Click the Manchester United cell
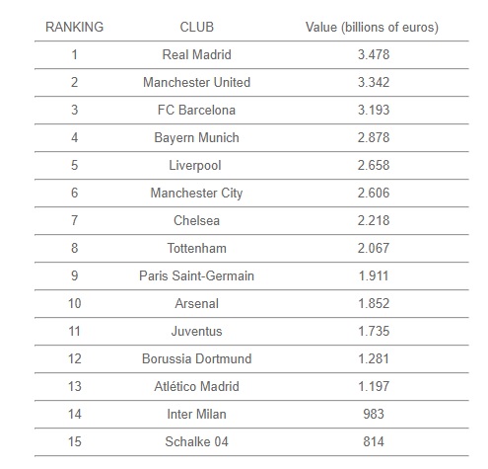 tap(196, 82)
